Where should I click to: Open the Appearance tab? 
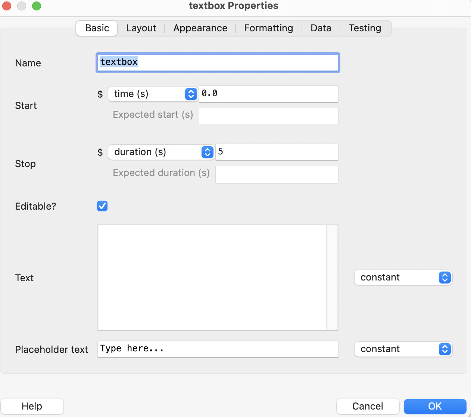[x=200, y=28]
